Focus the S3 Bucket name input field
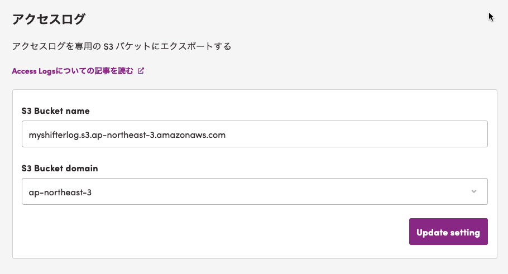 pos(255,134)
